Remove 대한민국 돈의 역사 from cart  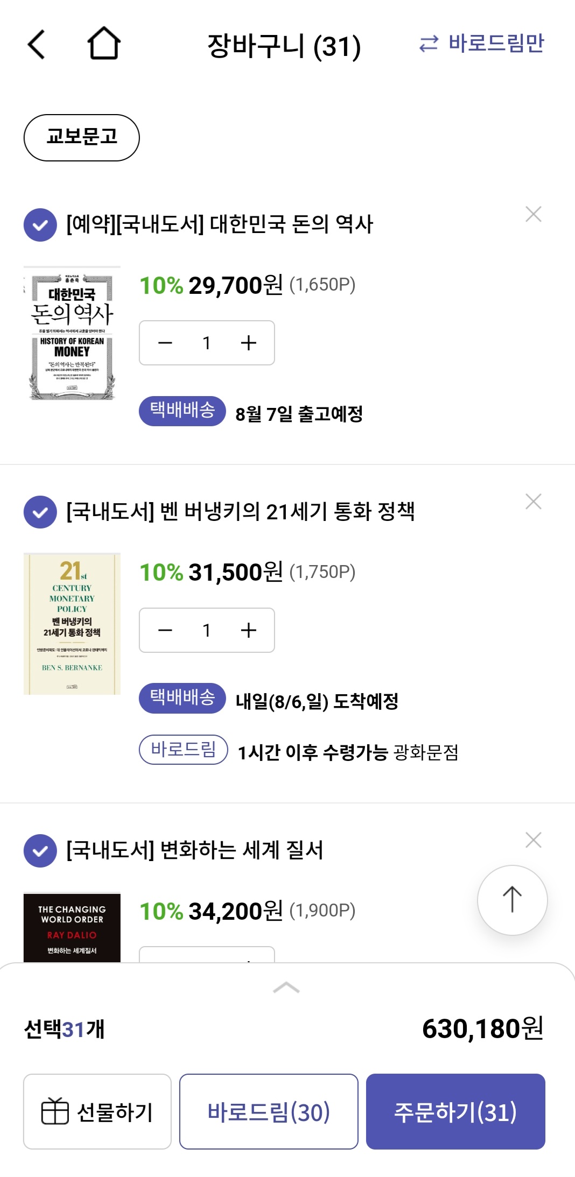[533, 214]
